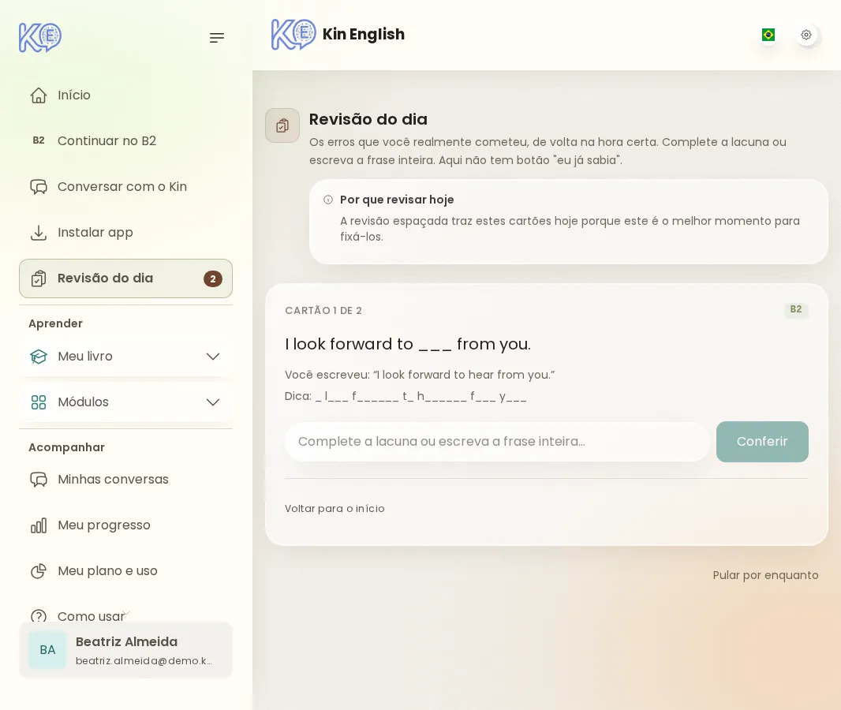This screenshot has height=710, width=841.
Task: Click the Por que revisar hoje heading
Action: [x=397, y=200]
